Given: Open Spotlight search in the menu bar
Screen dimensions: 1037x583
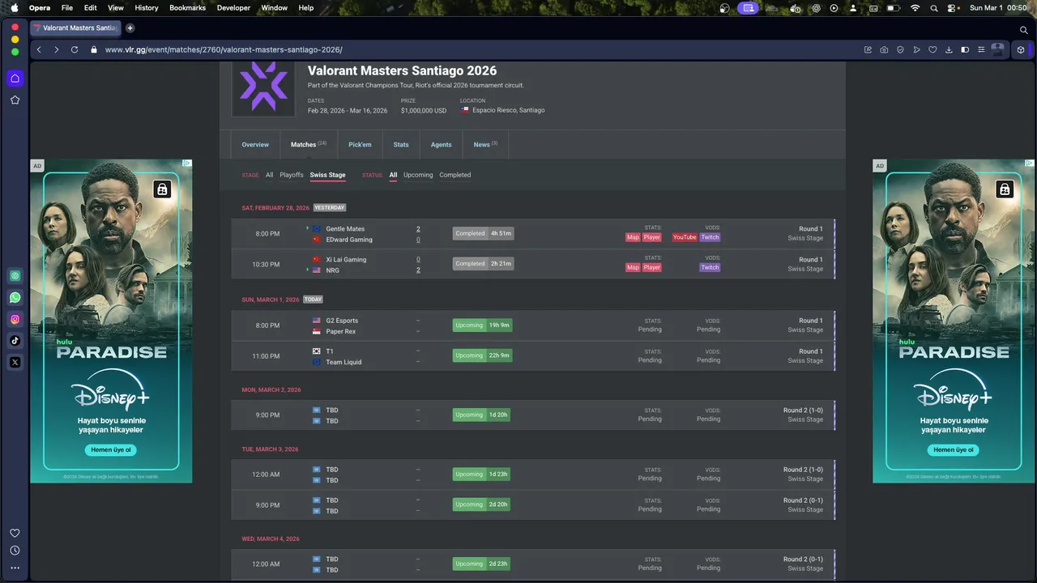Looking at the screenshot, I should [x=934, y=7].
